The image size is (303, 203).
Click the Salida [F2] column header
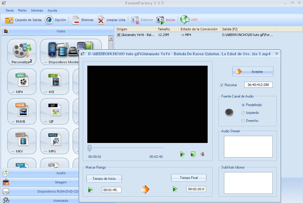point(249,29)
